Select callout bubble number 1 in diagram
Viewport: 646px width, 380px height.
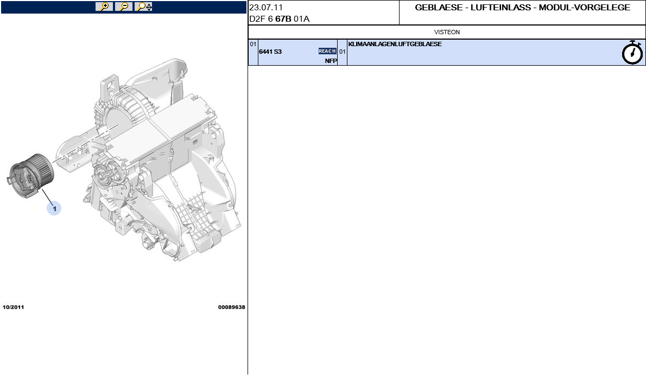(54, 208)
